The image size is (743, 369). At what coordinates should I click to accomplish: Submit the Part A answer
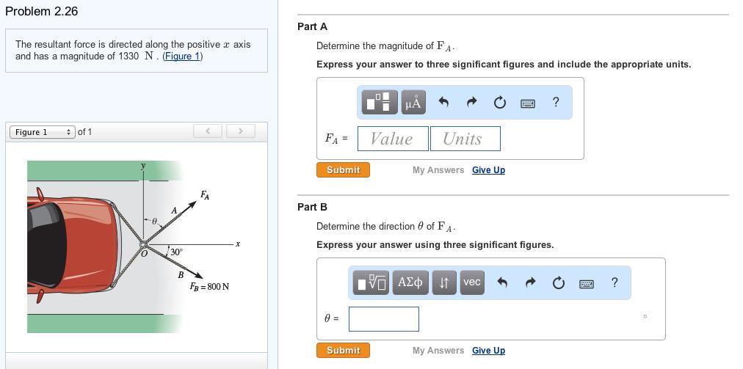(343, 170)
